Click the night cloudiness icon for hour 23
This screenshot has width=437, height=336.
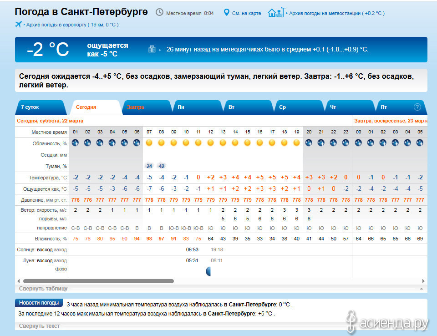346,143
